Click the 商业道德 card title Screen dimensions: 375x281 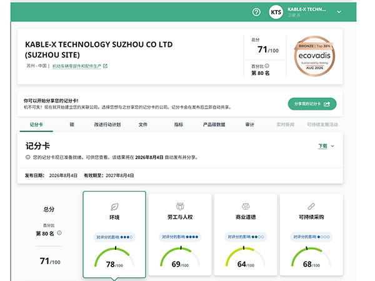pos(246,217)
